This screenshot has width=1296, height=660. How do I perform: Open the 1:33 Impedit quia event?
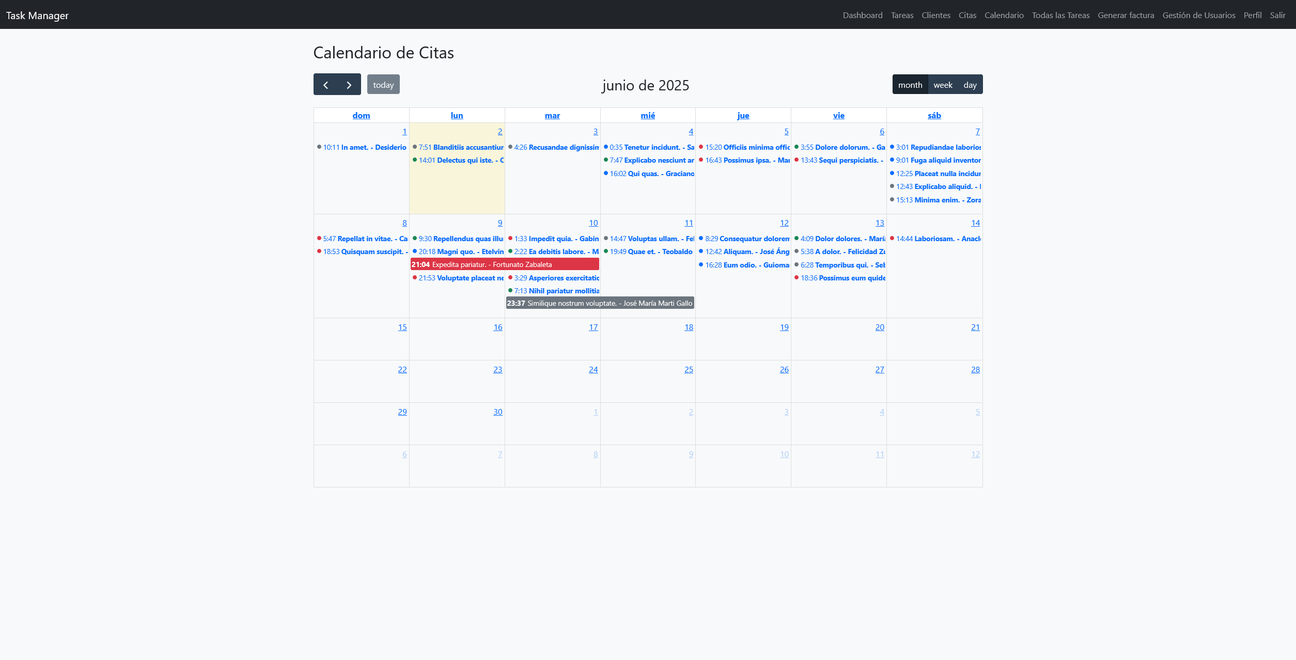coord(553,239)
